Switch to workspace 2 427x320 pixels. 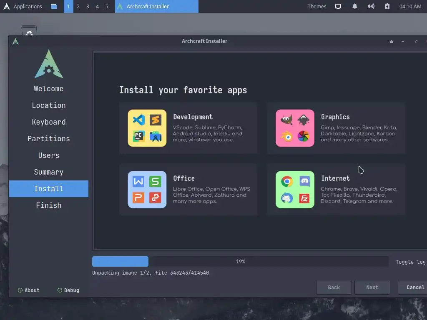click(78, 6)
